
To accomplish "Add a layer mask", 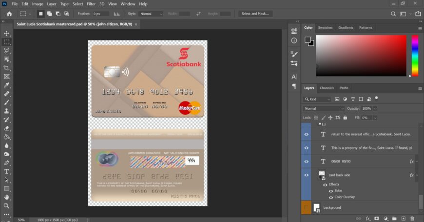I will 376,218.
